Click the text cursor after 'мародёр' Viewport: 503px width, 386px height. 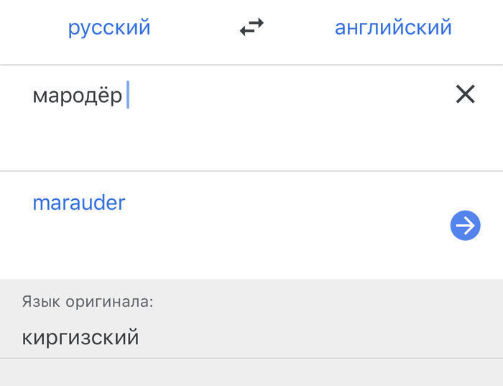pyautogui.click(x=128, y=96)
